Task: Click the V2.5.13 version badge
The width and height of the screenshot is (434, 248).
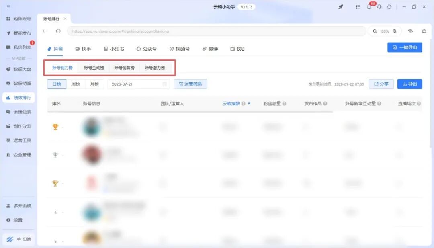Action: coord(246,7)
